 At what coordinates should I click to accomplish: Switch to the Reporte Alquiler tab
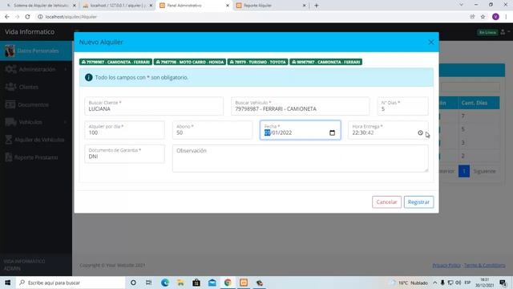tap(271, 6)
